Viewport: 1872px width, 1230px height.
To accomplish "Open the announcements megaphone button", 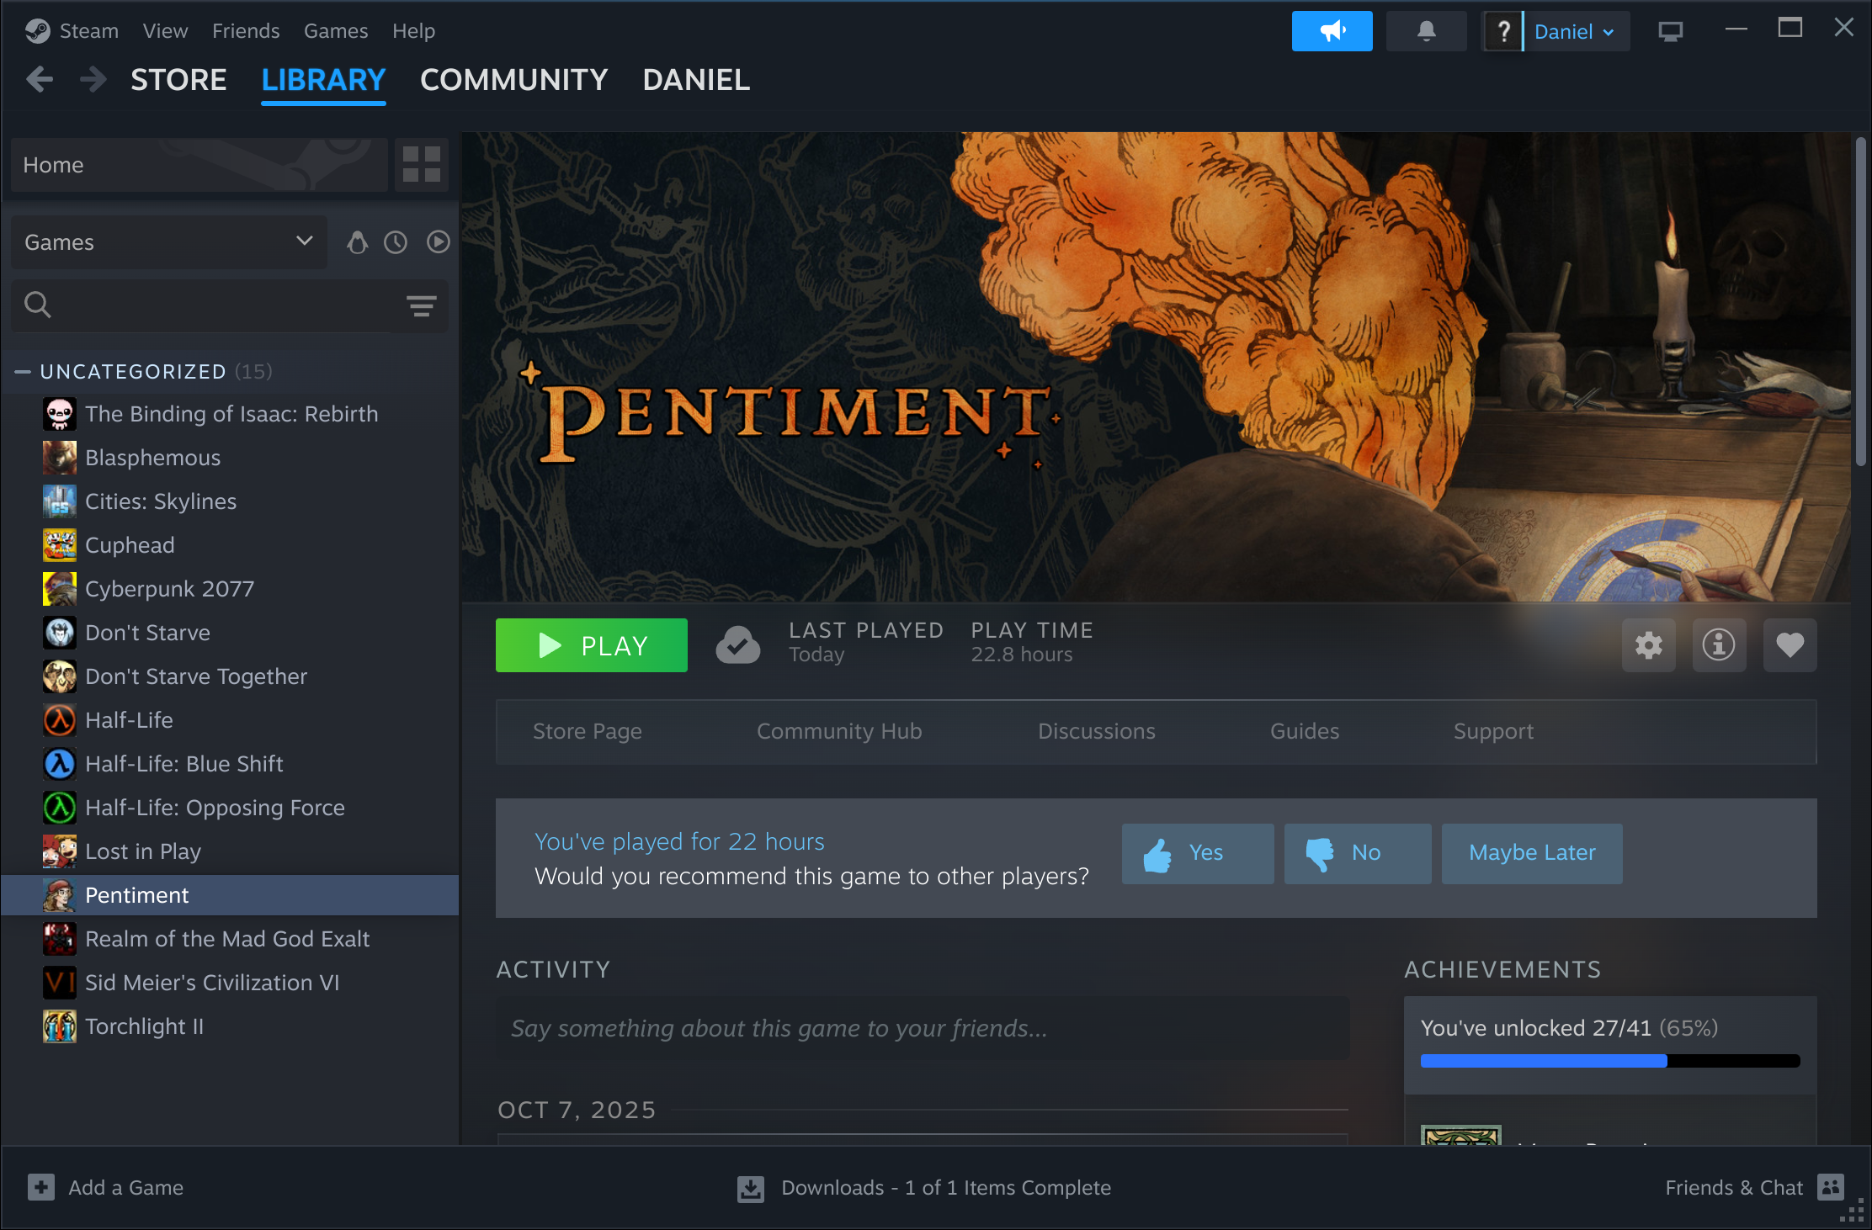I will click(x=1332, y=31).
